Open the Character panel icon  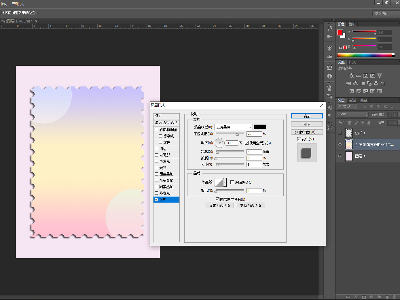(329, 108)
